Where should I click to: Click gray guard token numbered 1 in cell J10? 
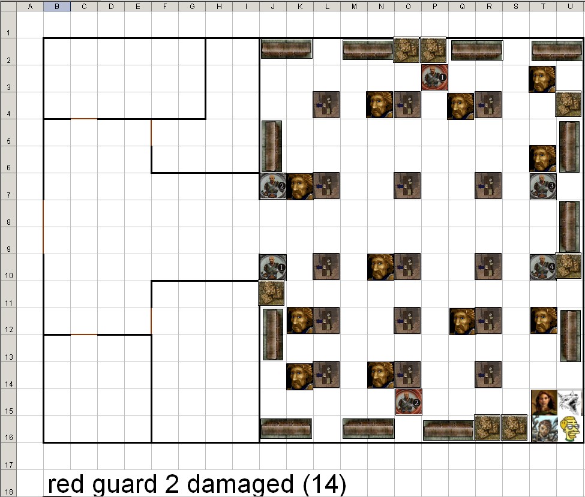[x=273, y=267]
